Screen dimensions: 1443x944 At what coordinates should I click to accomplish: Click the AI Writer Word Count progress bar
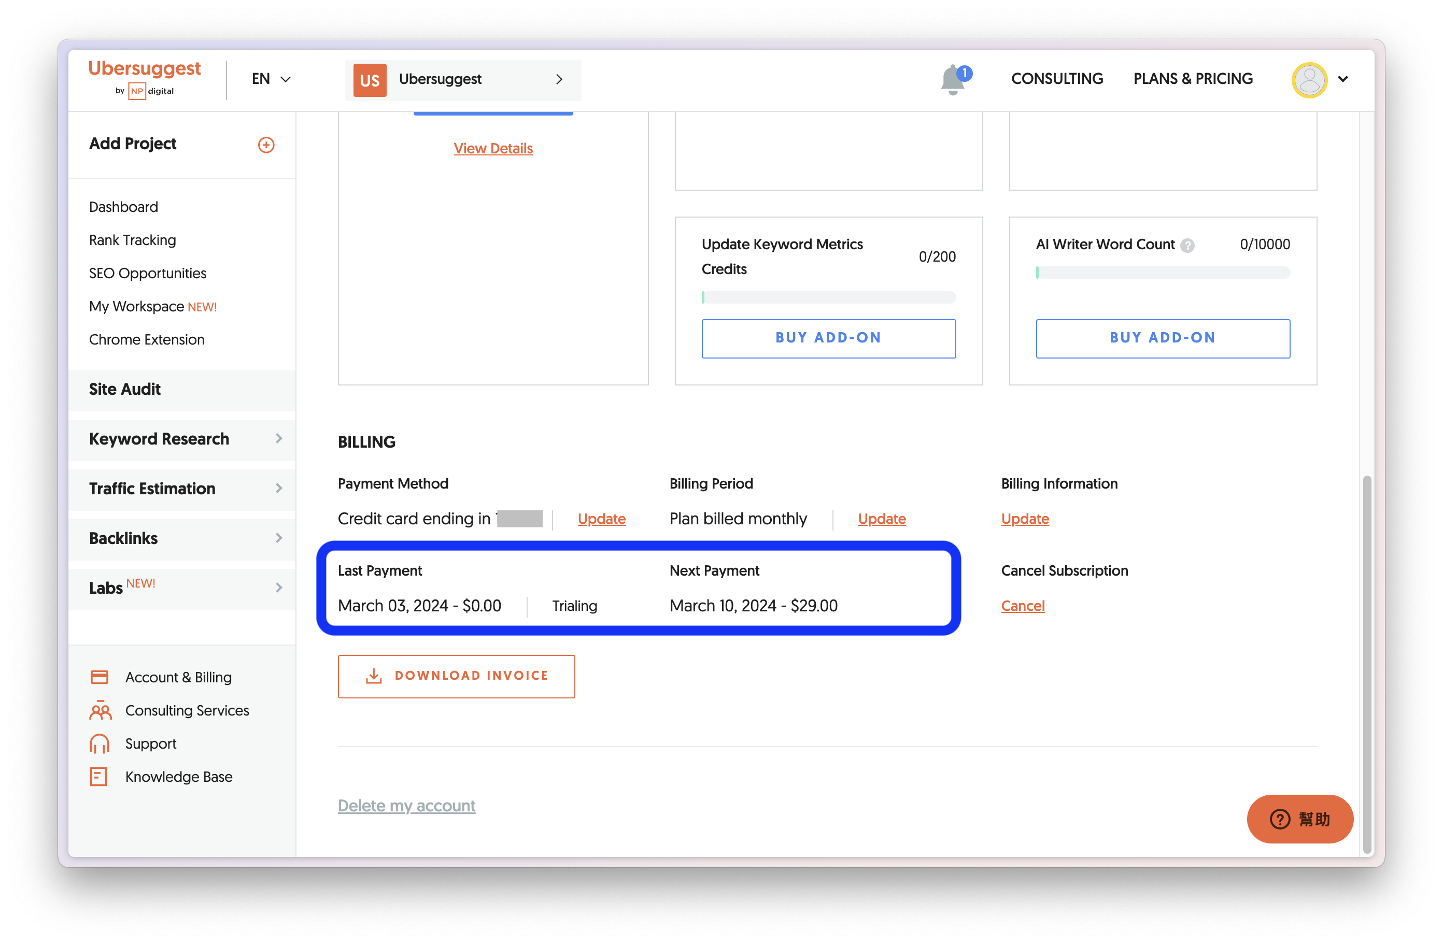click(1162, 273)
